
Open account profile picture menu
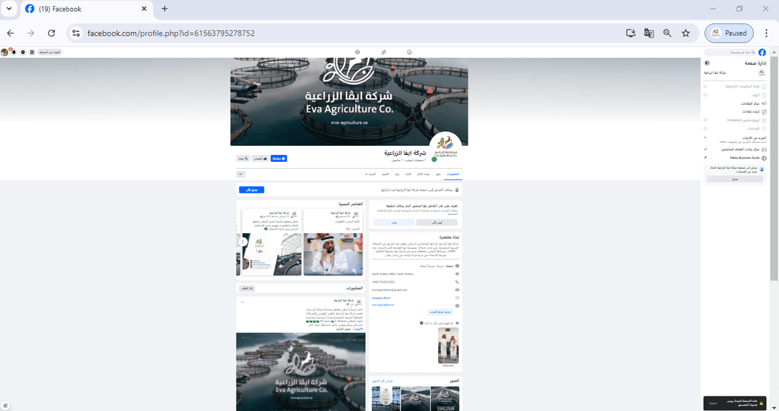click(x=5, y=52)
